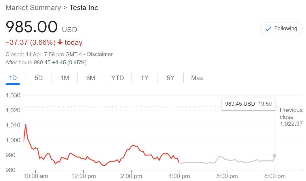The height and width of the screenshot is (181, 306).
Task: Select the 6M time range
Action: coord(91,78)
